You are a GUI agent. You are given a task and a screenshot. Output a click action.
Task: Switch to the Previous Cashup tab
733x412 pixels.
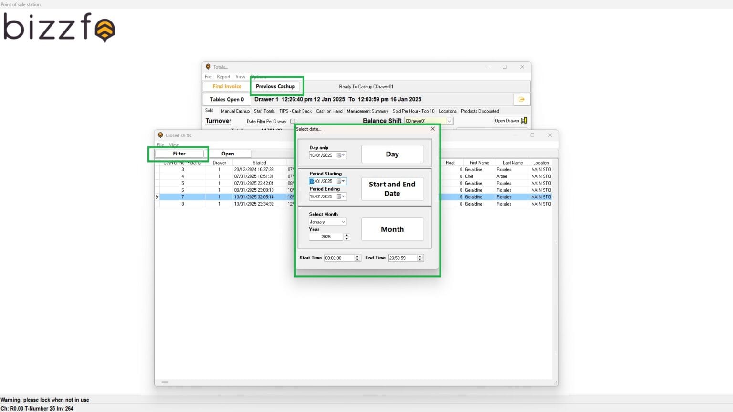[x=276, y=86]
